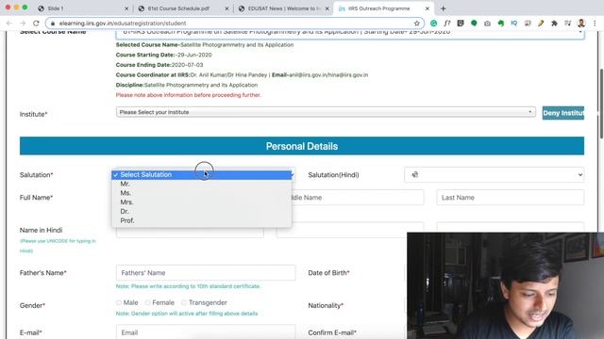Viewport: 604px width, 339px height.
Task: Open the Please Select your Institute dropdown
Action: (x=326, y=112)
